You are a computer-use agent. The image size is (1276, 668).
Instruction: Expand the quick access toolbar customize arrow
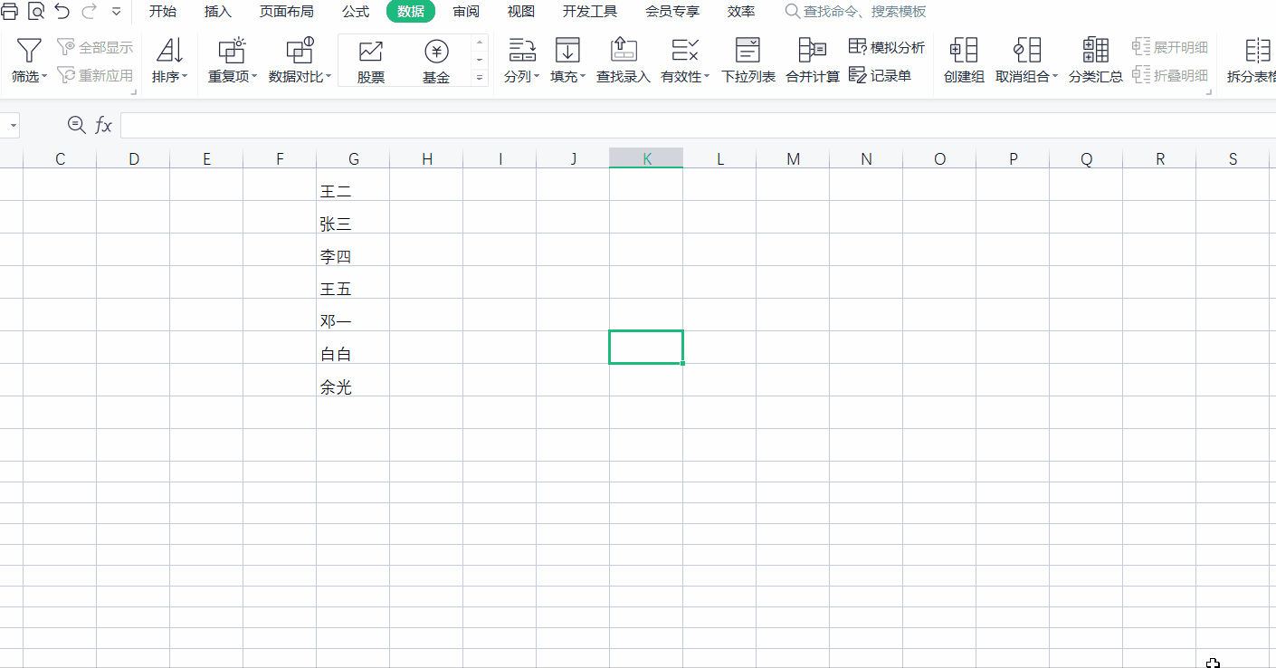[x=116, y=12]
